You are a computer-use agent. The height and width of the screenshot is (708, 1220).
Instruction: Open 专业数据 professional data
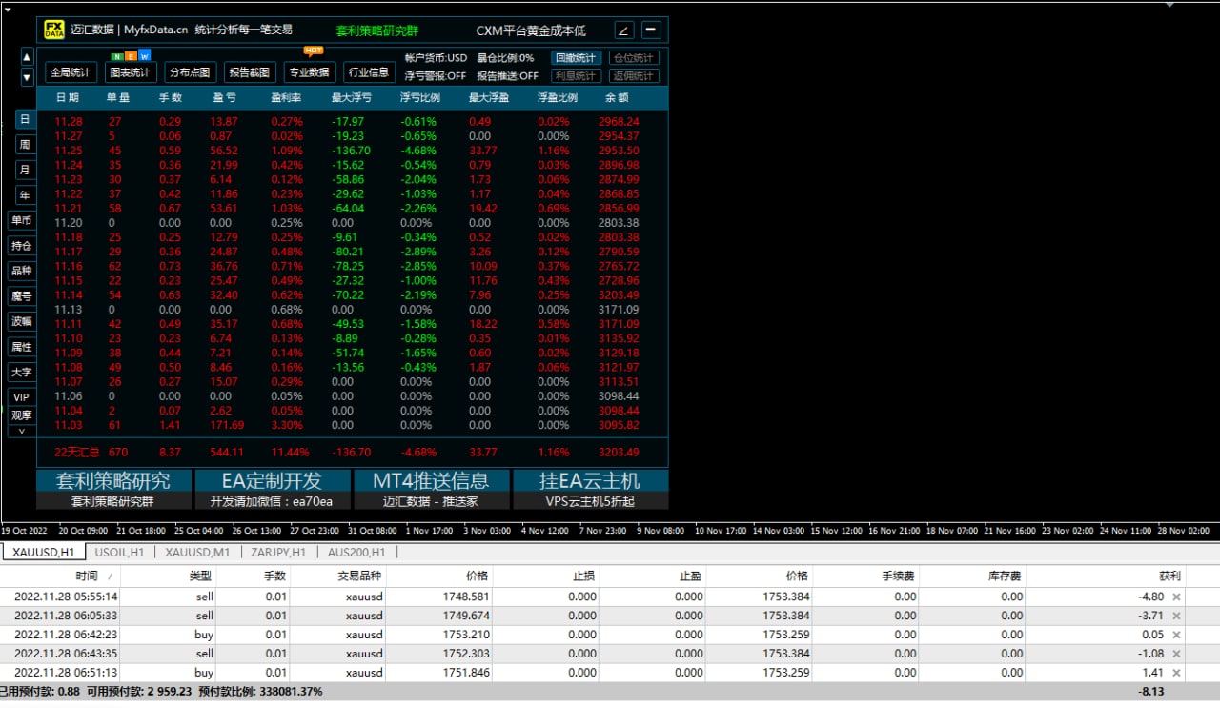point(310,72)
